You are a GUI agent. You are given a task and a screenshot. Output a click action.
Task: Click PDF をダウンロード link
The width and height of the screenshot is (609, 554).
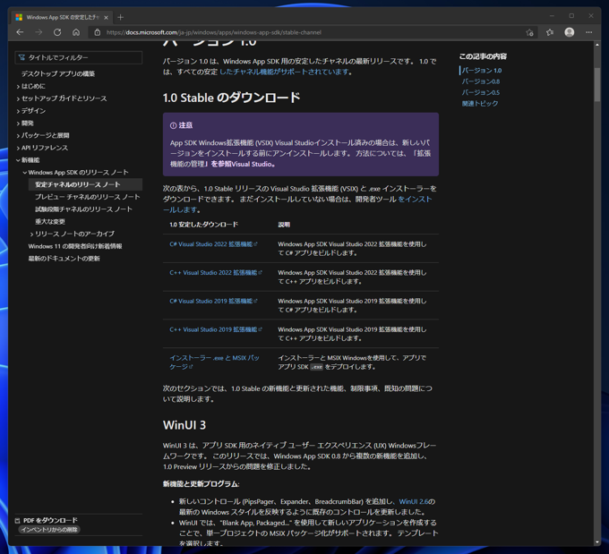[x=50, y=520]
